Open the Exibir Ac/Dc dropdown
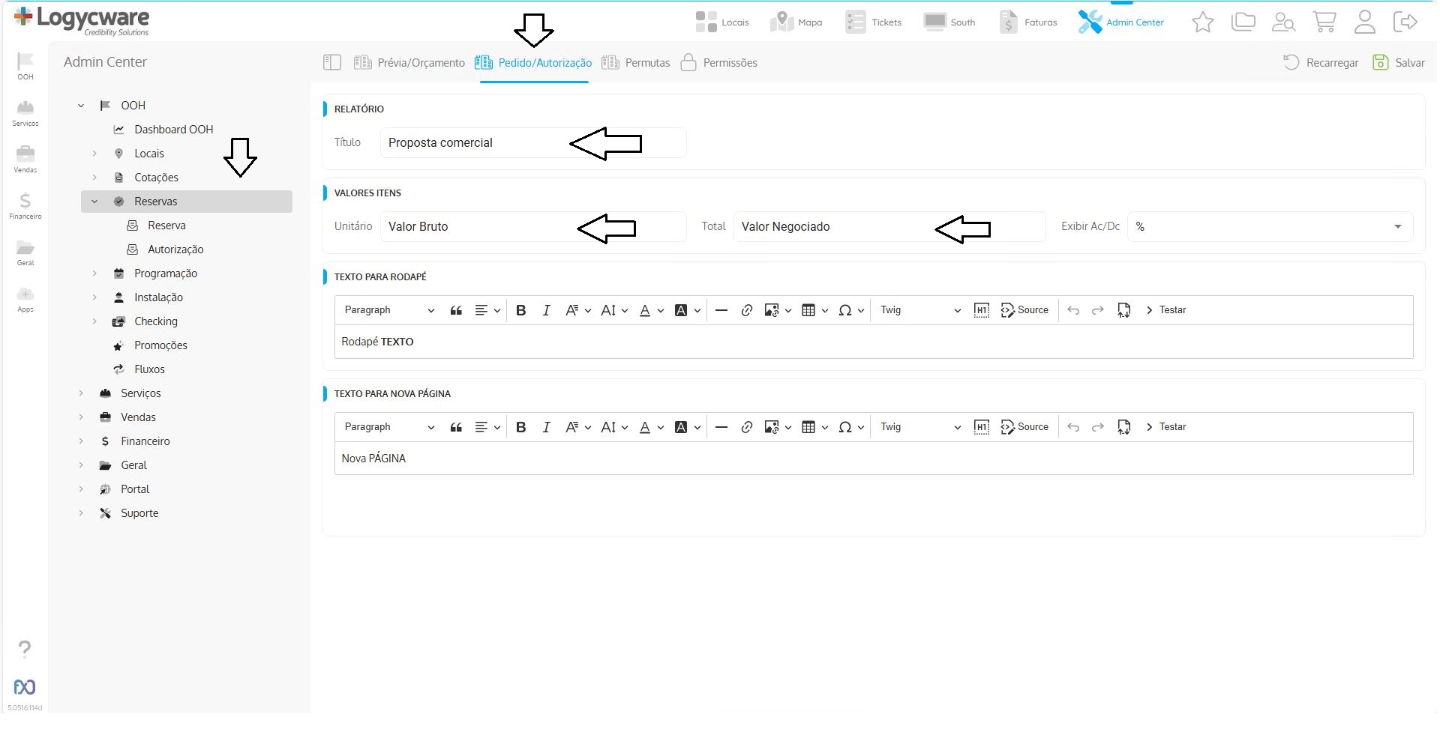 [x=1269, y=227]
